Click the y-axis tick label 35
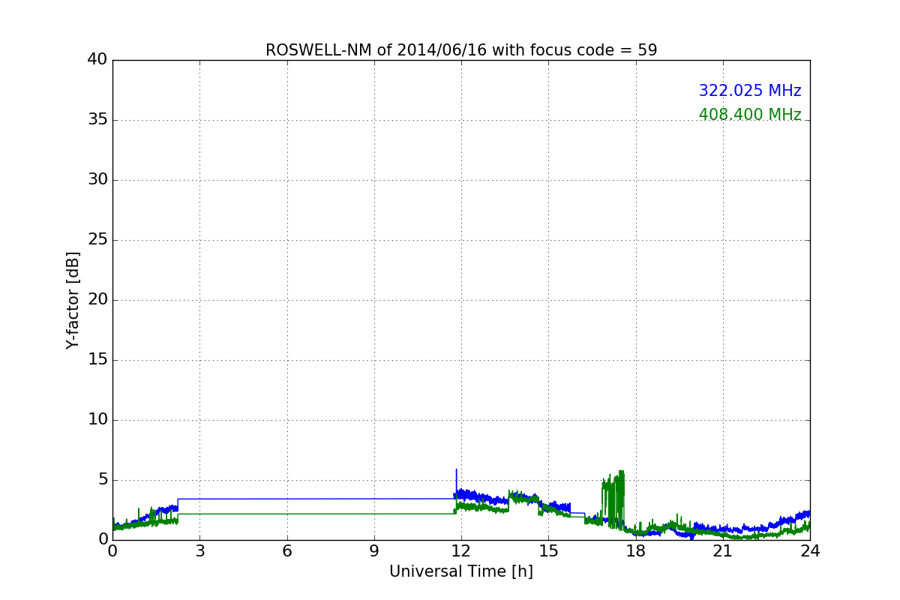This screenshot has width=900, height=600. [97, 120]
